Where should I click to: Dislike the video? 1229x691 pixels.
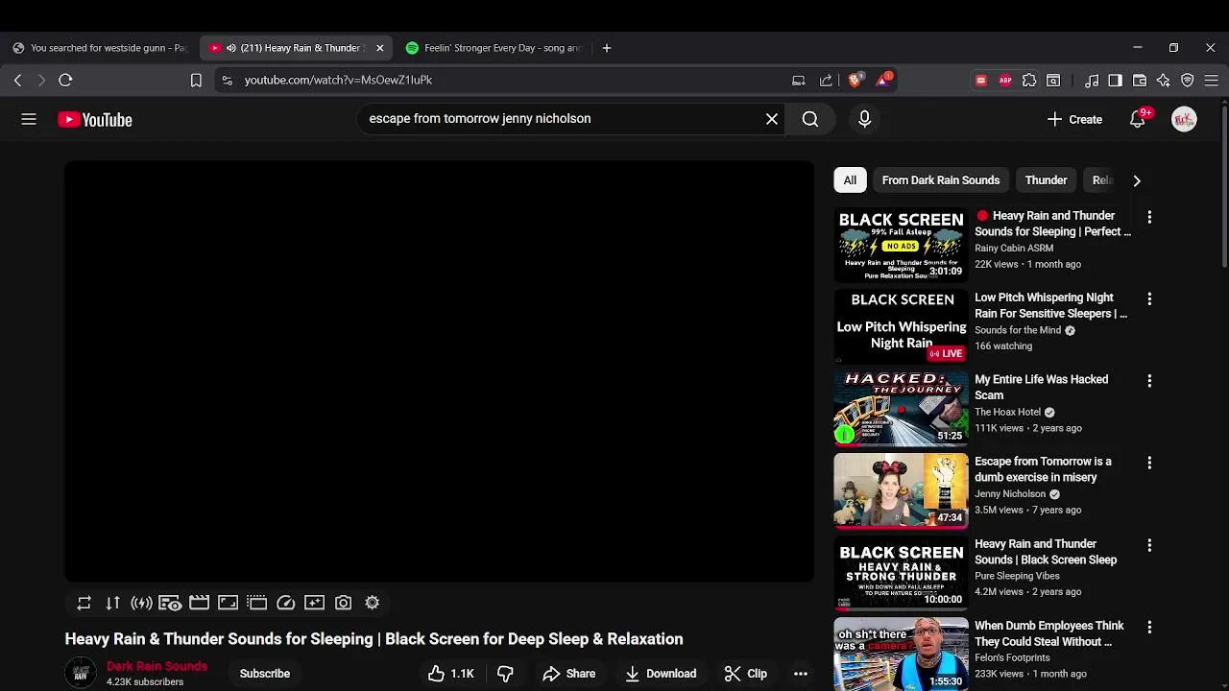505,674
